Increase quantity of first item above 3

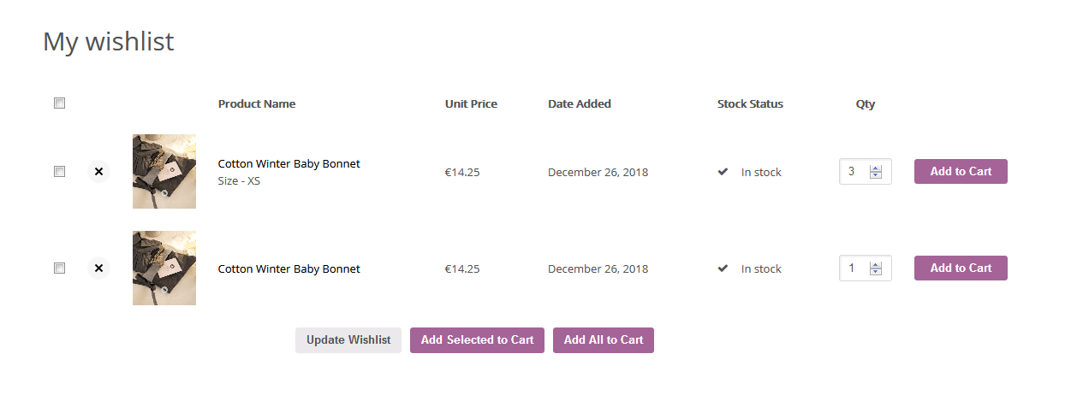[x=875, y=168]
